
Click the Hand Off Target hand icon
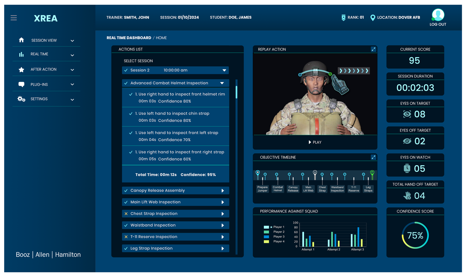(407, 195)
